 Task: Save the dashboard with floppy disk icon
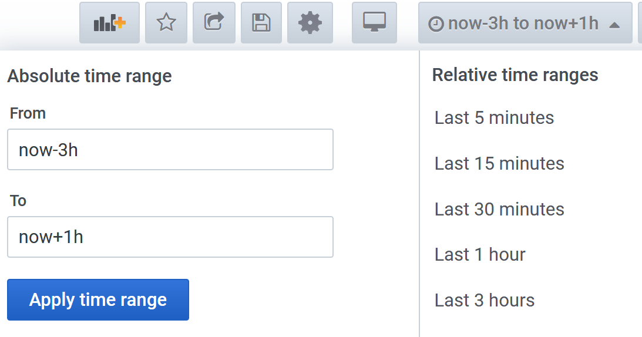(261, 23)
